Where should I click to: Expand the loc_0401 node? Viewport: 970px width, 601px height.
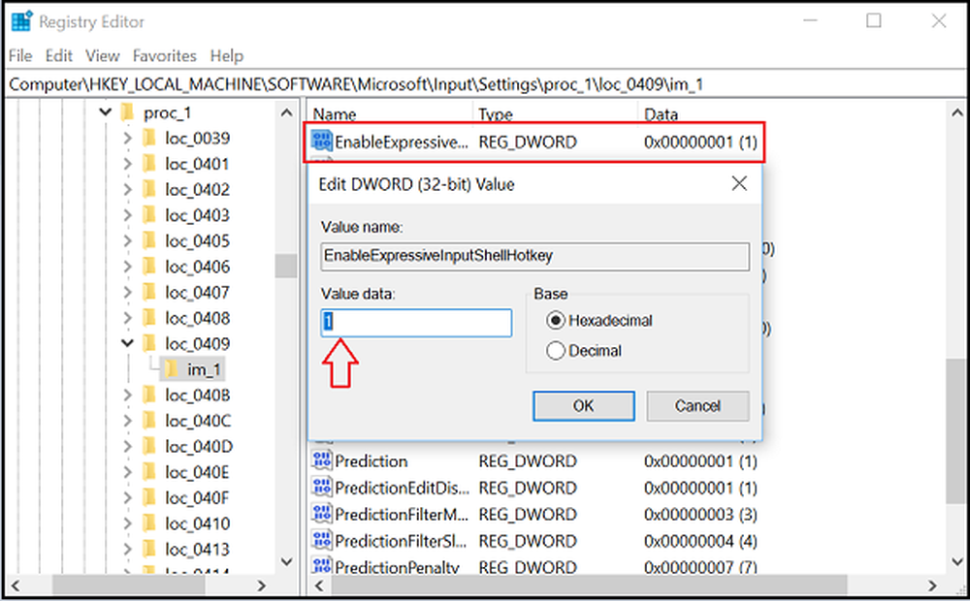coord(127,164)
